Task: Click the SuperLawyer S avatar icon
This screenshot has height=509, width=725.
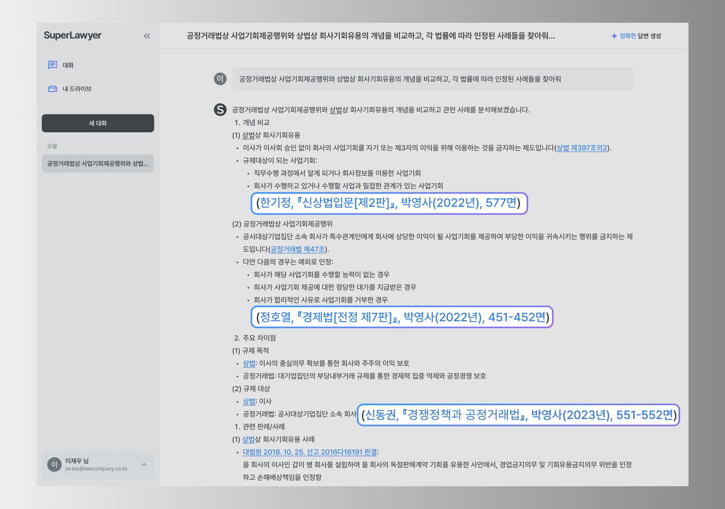Action: coord(220,110)
